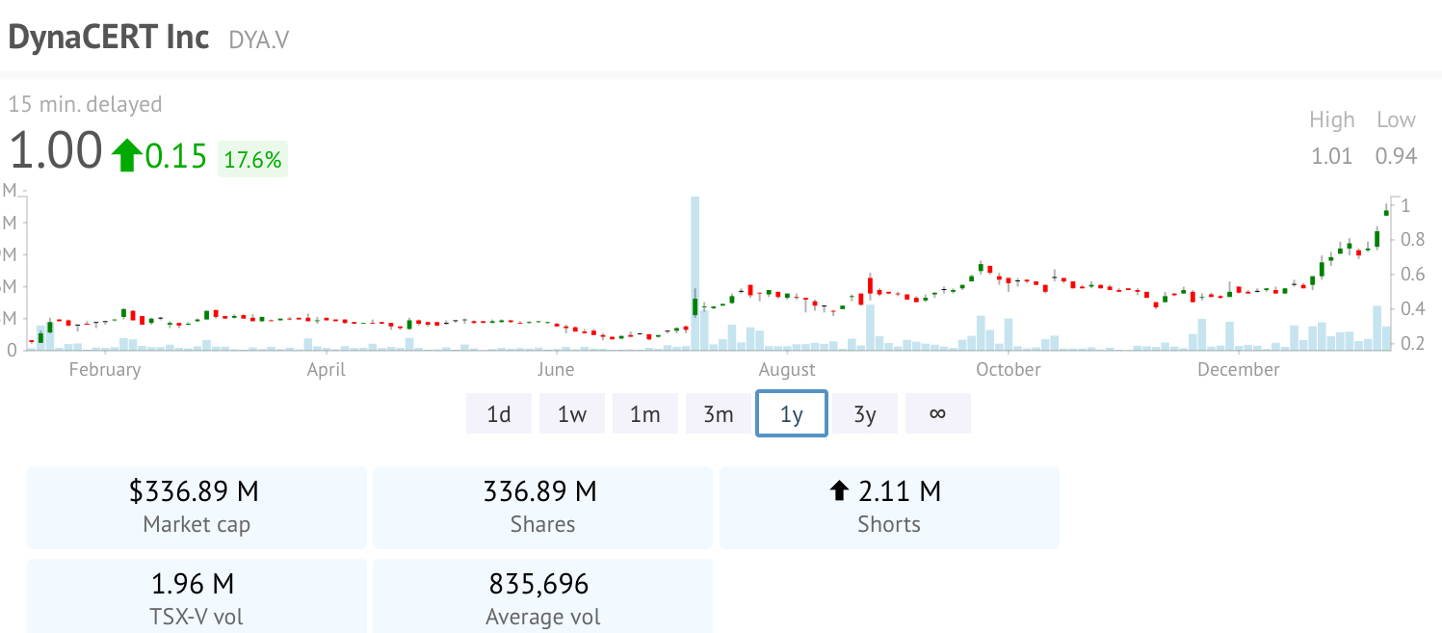This screenshot has height=633, width=1442.
Task: Click the latest candlestick near price 1
Action: pyautogui.click(x=1386, y=211)
